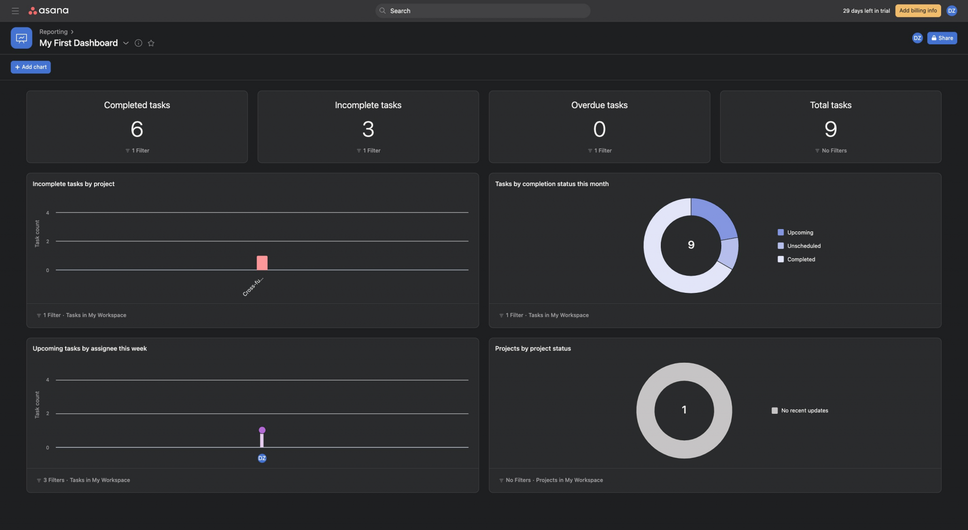Open the My First Dashboard title dropdown
968x530 pixels.
[126, 43]
